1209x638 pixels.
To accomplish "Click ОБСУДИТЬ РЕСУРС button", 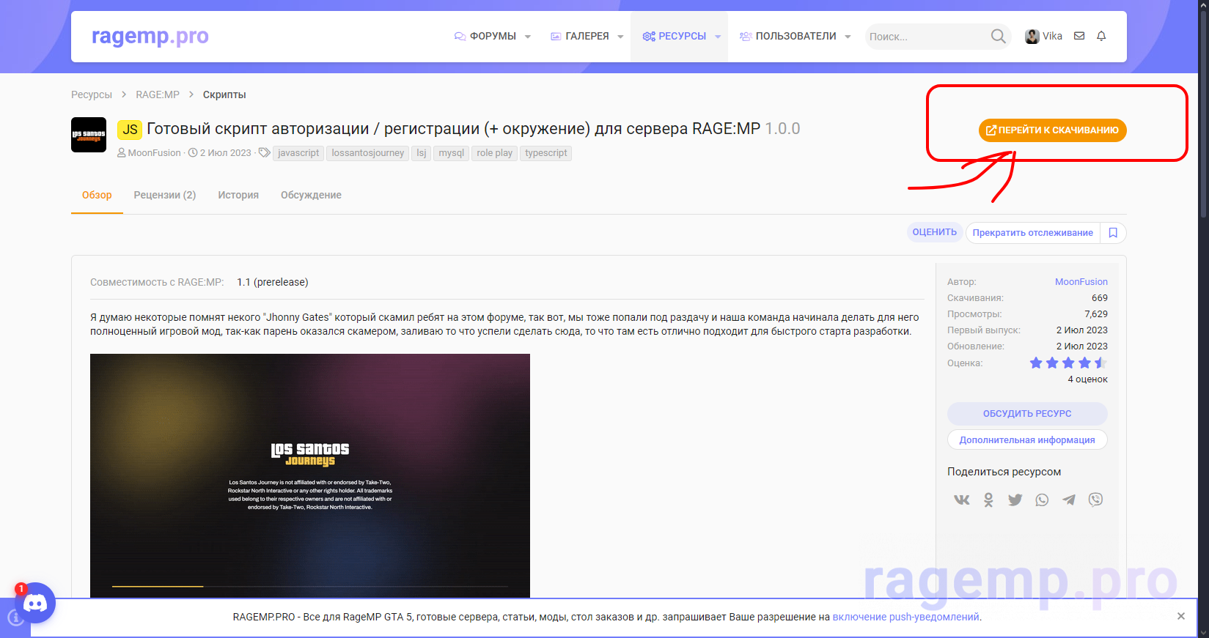I will [1027, 414].
